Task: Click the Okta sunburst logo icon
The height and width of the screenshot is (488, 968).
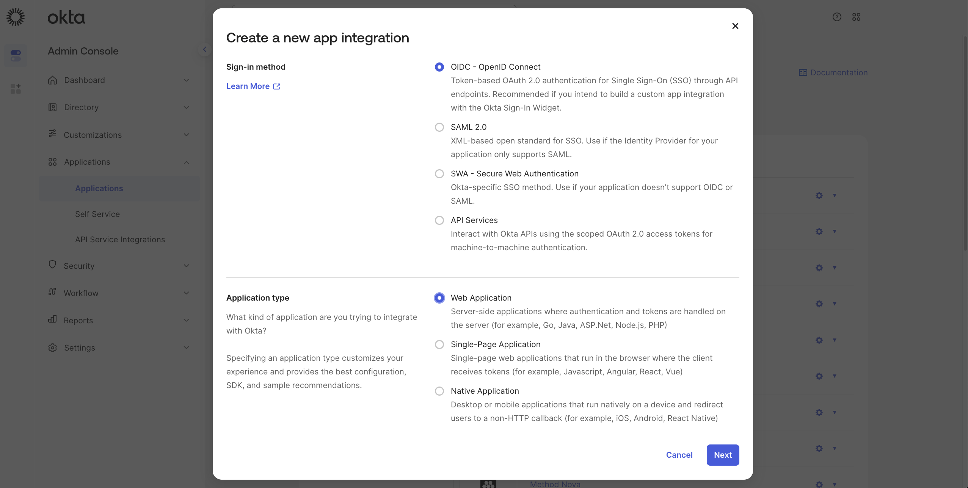Action: pyautogui.click(x=16, y=17)
